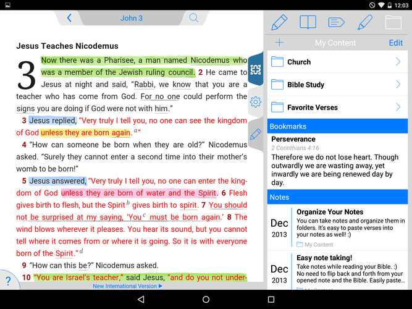Screen dimensions: 412x309
Task: Open the folder icon in top toolbar
Action: click(393, 22)
